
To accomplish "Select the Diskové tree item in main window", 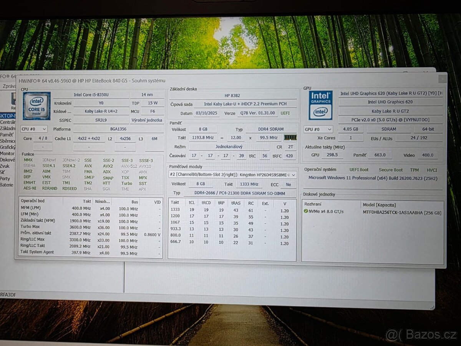I will pyautogui.click(x=8, y=160).
